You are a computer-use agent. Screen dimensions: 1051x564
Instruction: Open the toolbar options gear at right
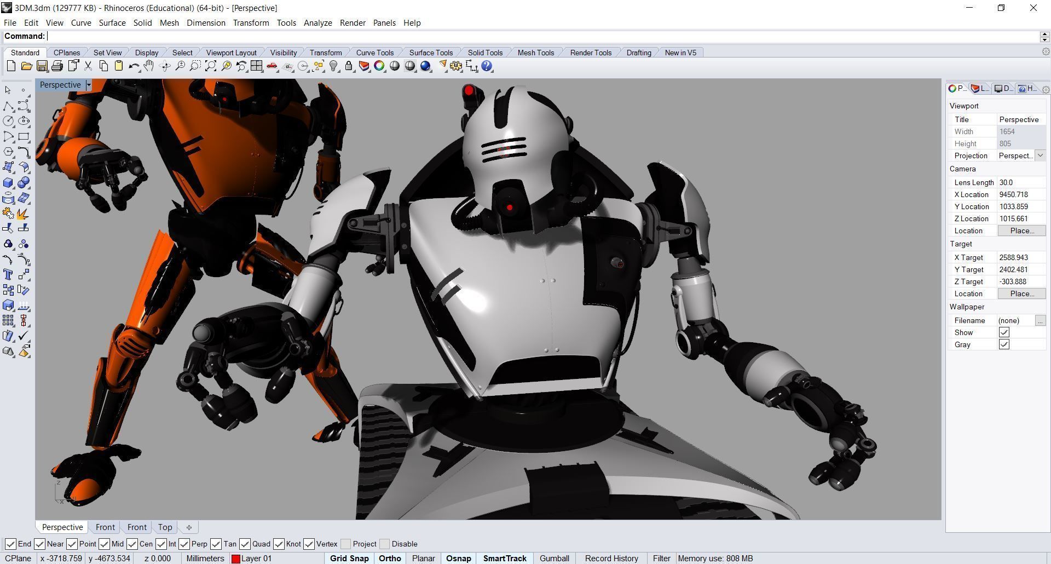click(1046, 51)
